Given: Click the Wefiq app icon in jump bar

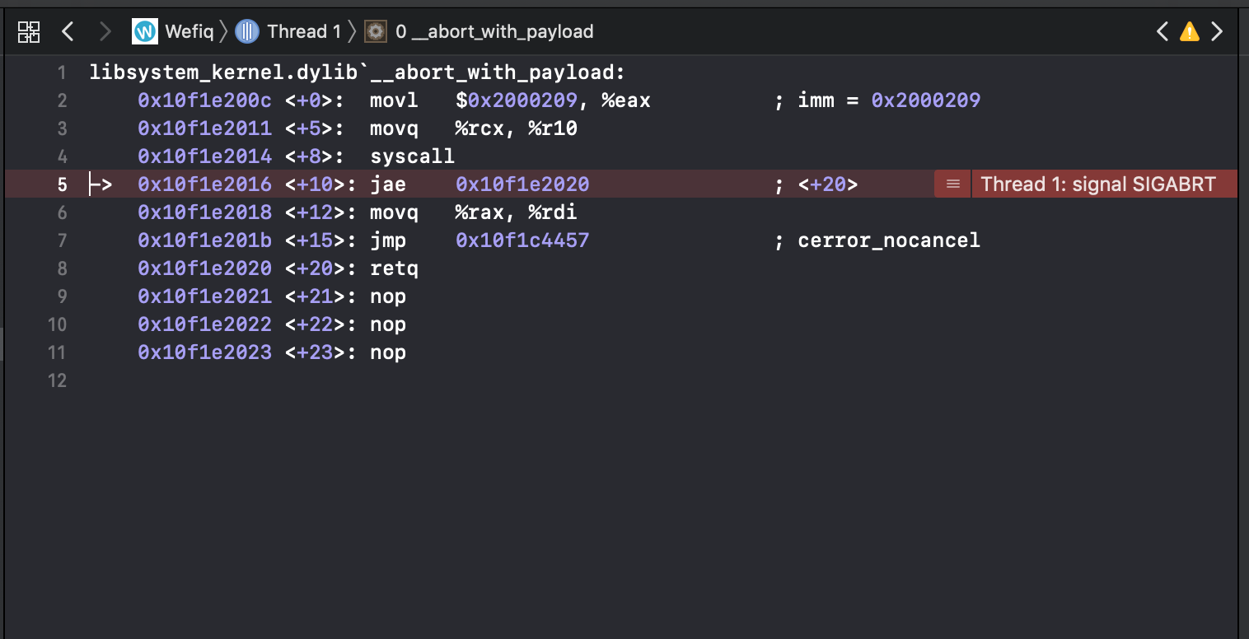Looking at the screenshot, I should point(145,30).
